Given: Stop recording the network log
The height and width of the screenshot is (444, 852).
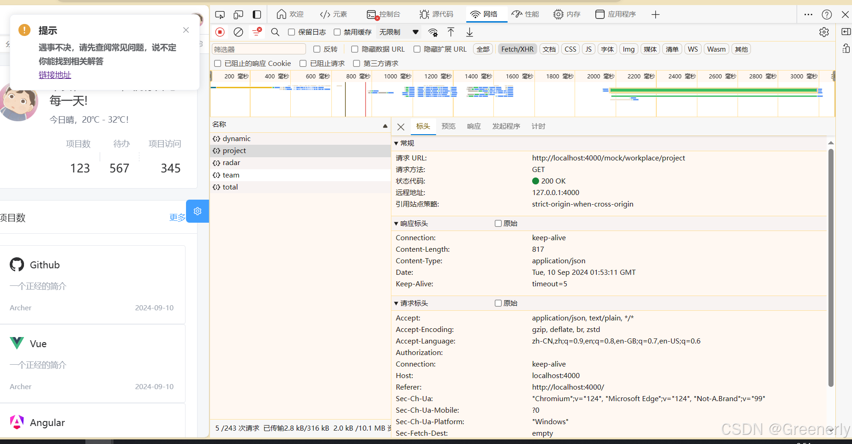Looking at the screenshot, I should point(220,32).
